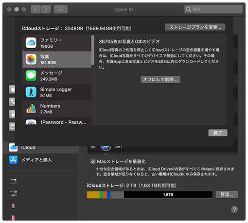Image resolution: width=248 pixels, height=223 pixels.
Task: Click オフにして削除 button
Action: point(160,79)
